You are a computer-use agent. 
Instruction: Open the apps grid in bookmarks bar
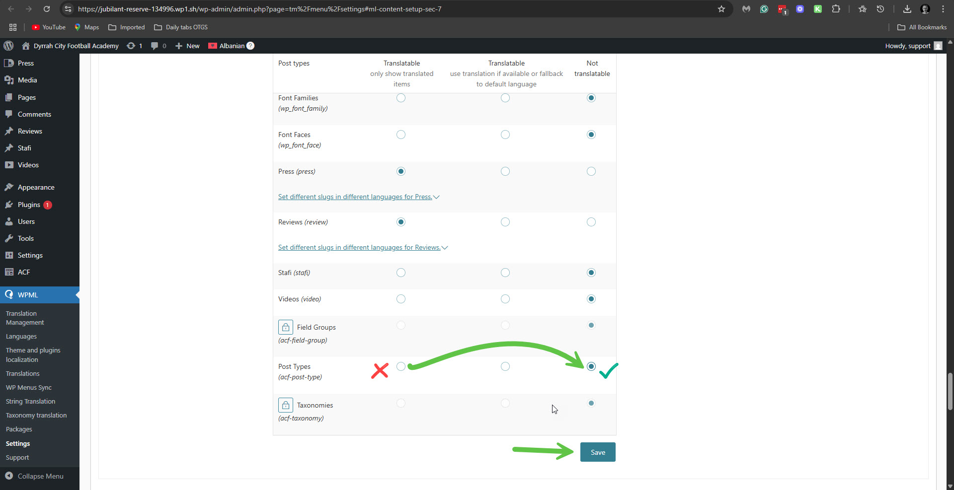[x=13, y=27]
